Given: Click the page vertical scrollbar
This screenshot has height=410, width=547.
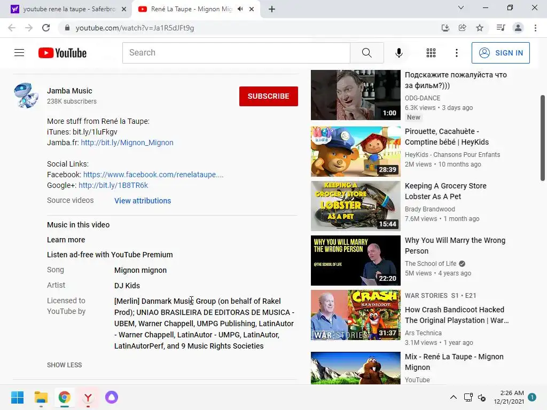Looking at the screenshot, I should pyautogui.click(x=543, y=138).
